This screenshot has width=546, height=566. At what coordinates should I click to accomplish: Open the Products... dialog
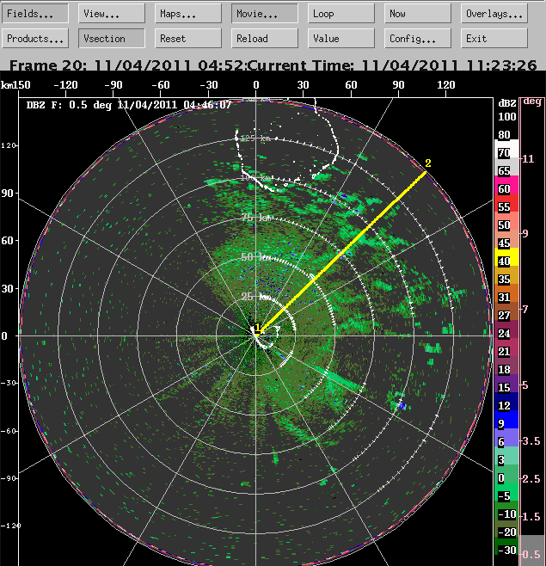(35, 38)
